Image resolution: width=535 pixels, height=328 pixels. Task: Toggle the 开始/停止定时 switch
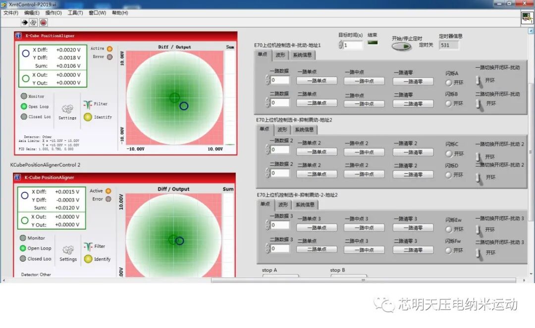(401, 47)
